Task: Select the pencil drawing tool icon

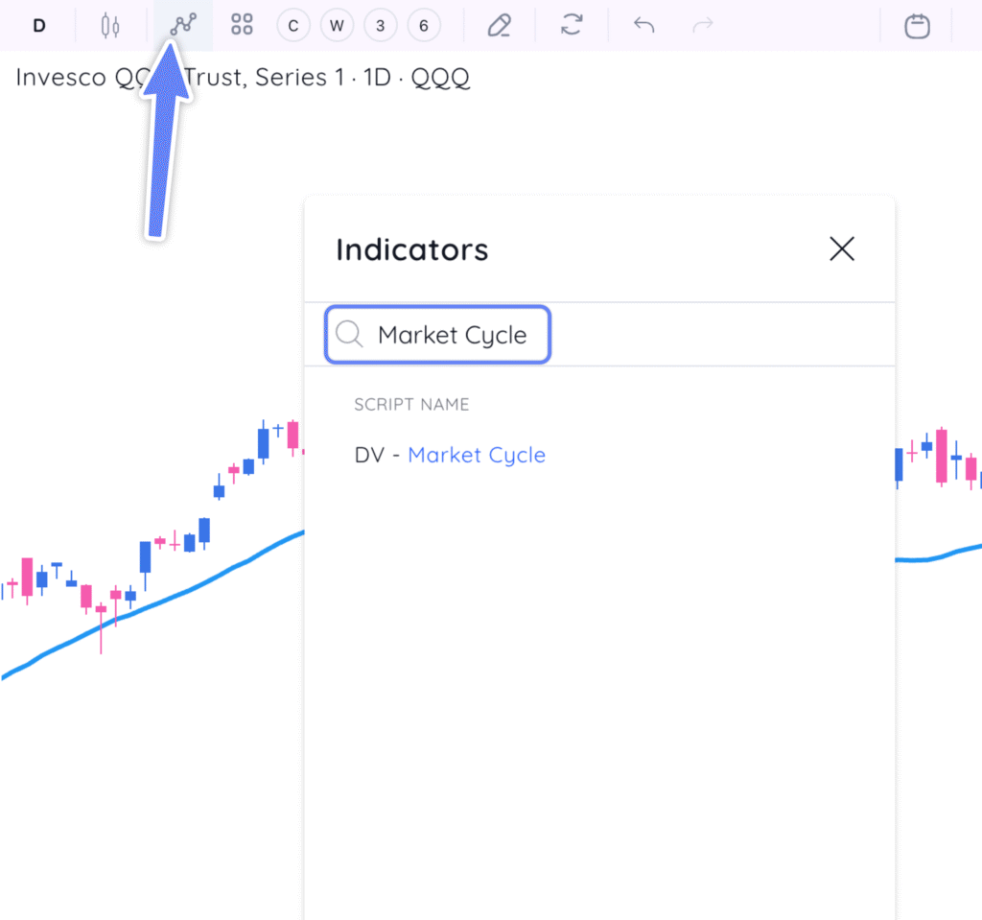Action: click(499, 25)
